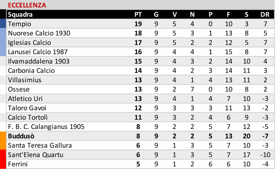Screen dimensions: 277x171
Task: Click the bold Buddusò team name
Action: (x=21, y=136)
